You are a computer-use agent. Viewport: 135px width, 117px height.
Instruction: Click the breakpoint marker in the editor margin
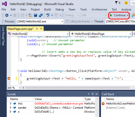(9, 78)
